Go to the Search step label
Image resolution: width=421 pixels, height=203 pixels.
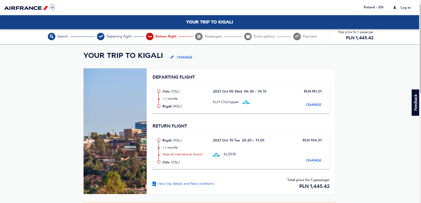[x=62, y=37]
